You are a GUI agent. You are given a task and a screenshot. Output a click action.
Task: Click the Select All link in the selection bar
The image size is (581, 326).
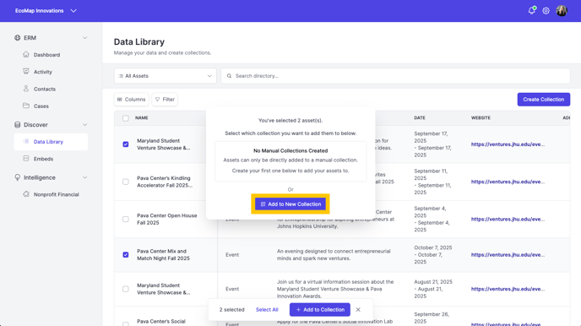[x=267, y=310]
